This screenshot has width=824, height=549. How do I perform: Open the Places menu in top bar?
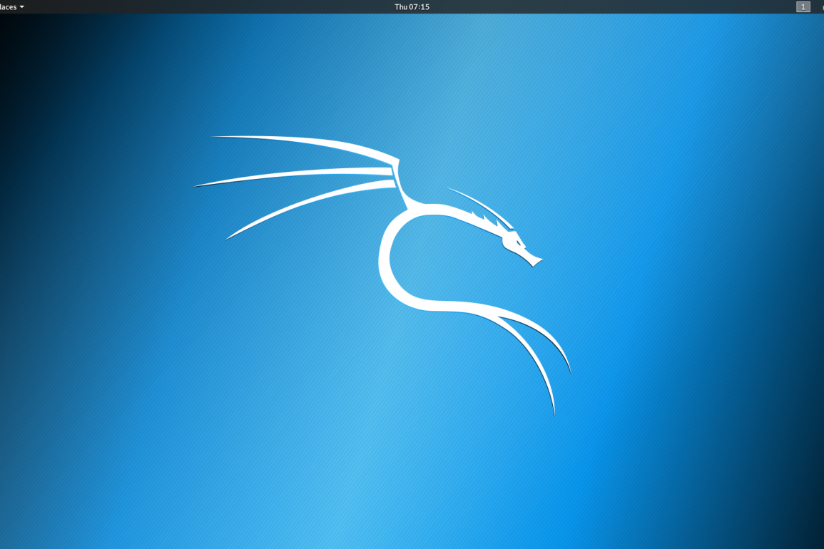[9, 7]
